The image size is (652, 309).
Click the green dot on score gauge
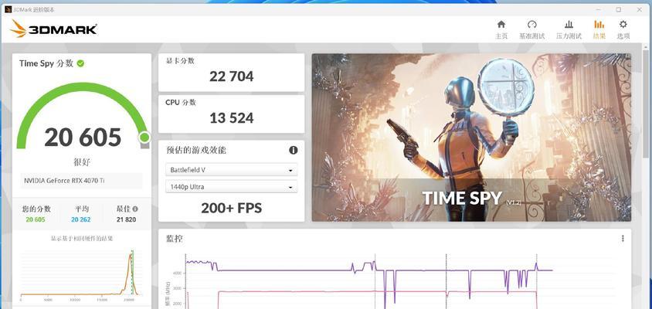click(144, 138)
